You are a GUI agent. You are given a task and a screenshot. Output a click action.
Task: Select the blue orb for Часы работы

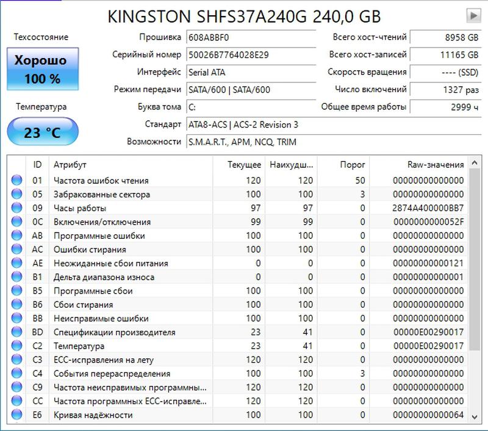click(16, 208)
